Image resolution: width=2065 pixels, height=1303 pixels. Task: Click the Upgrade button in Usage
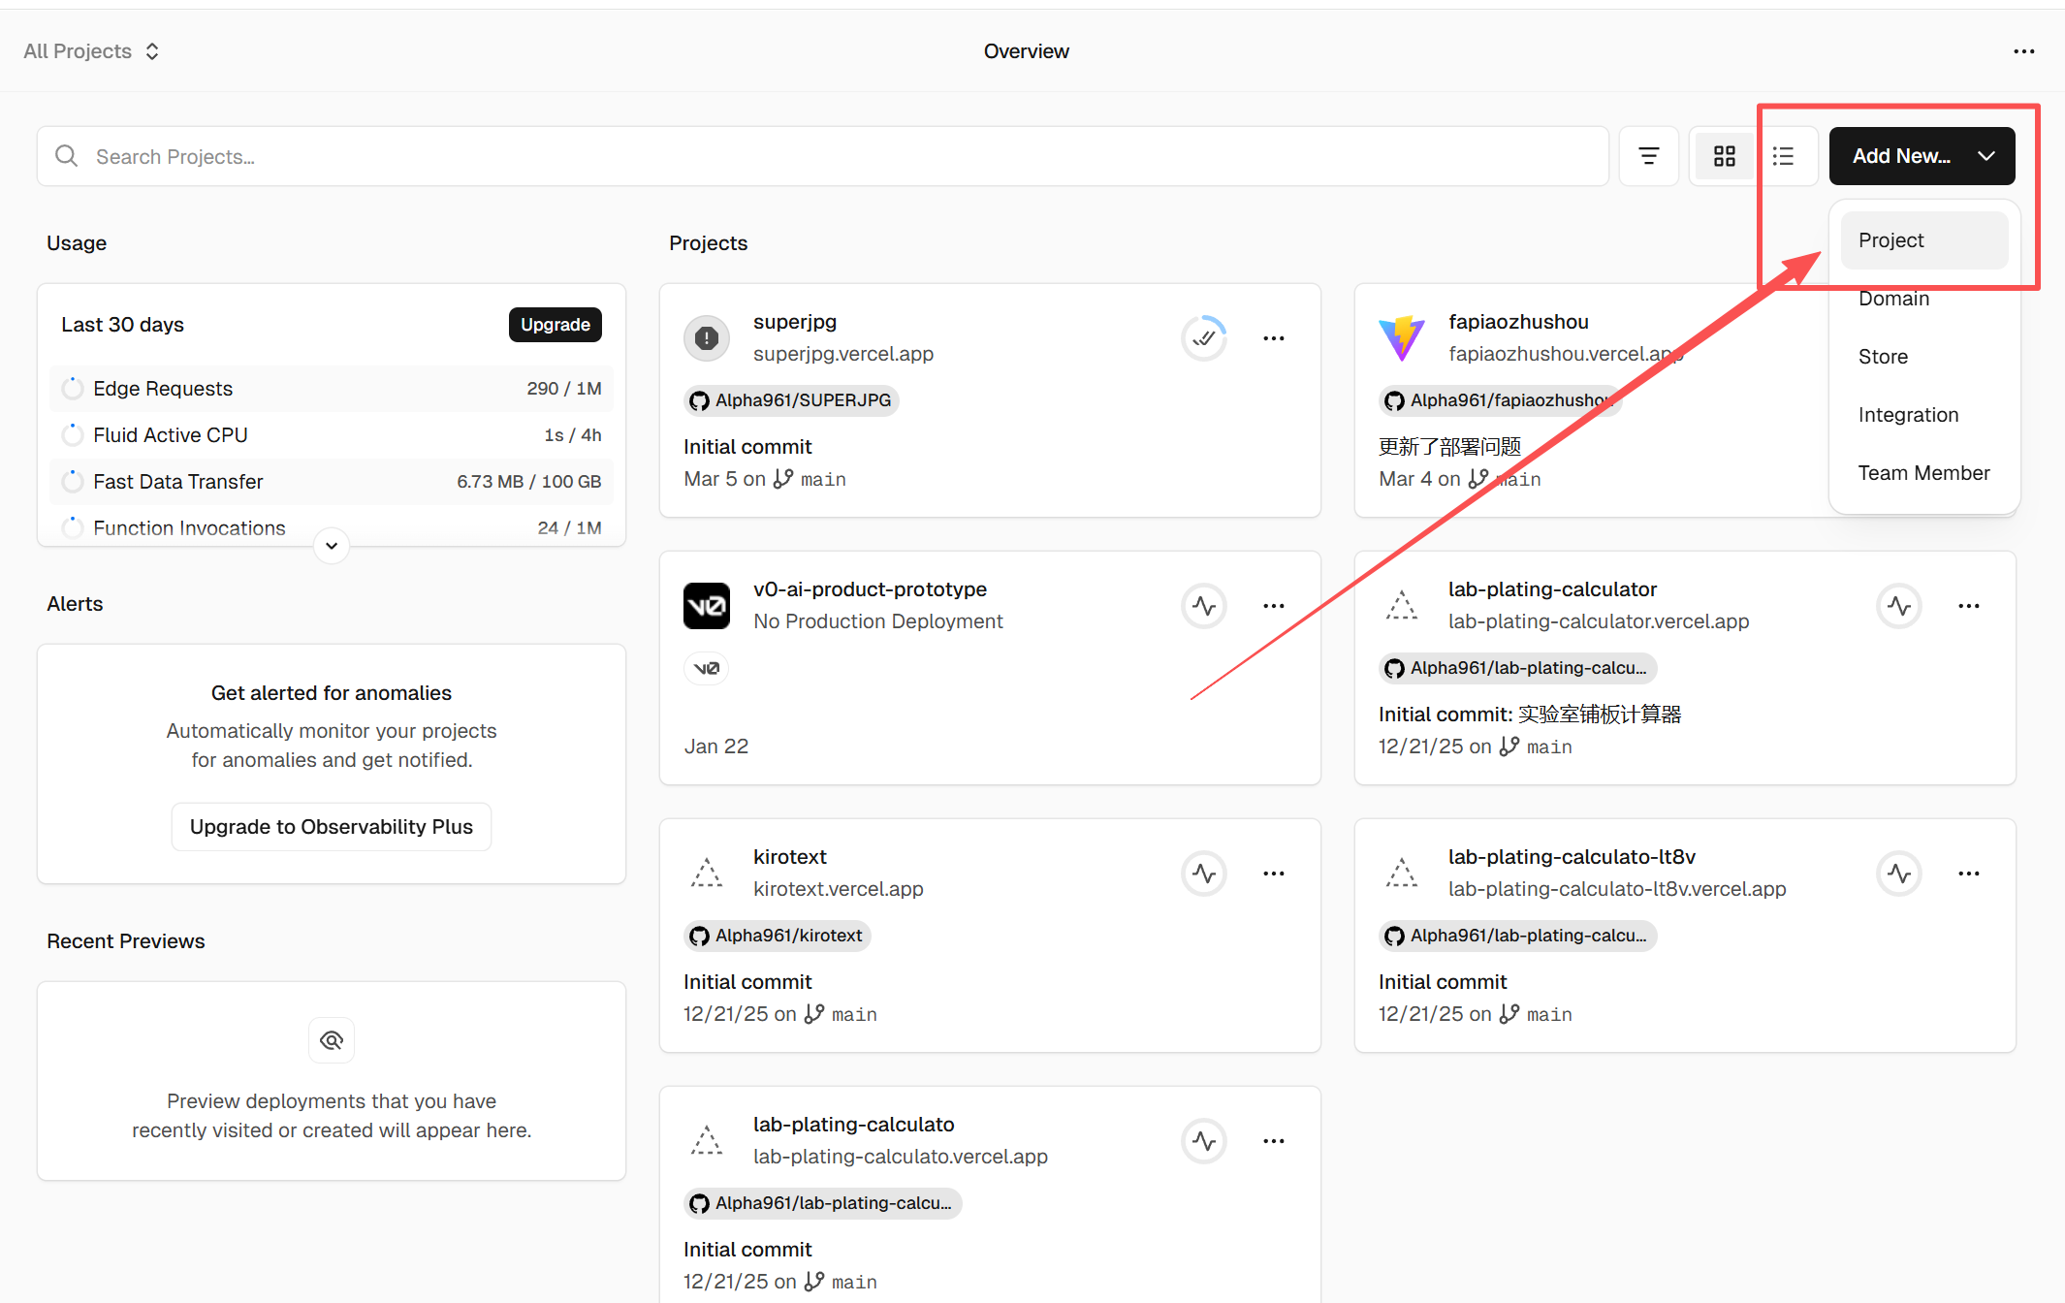(555, 325)
